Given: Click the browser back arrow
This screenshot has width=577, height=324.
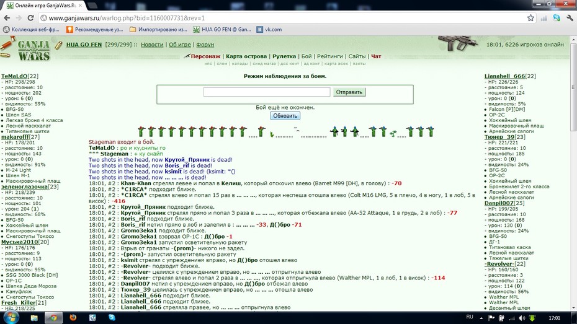Looking at the screenshot, I should [x=7, y=18].
